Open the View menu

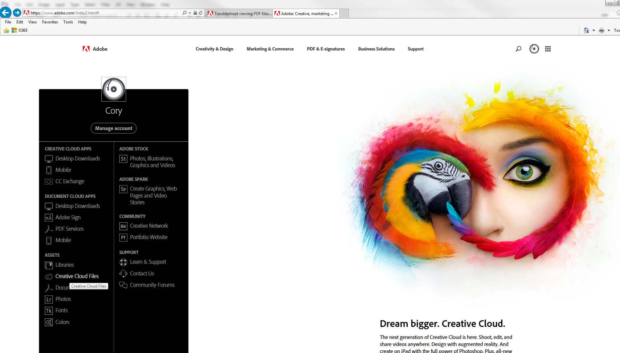click(32, 22)
